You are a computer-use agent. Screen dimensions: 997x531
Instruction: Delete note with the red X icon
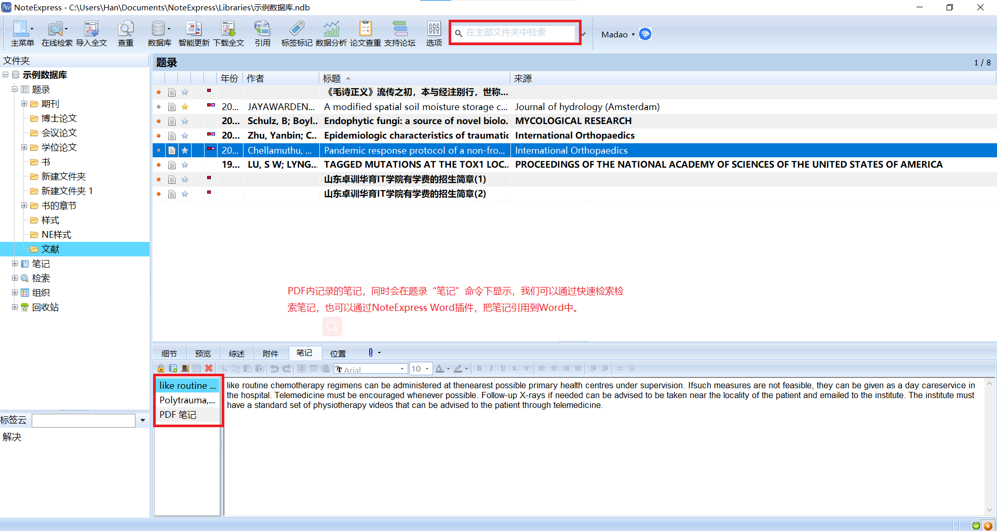point(209,369)
